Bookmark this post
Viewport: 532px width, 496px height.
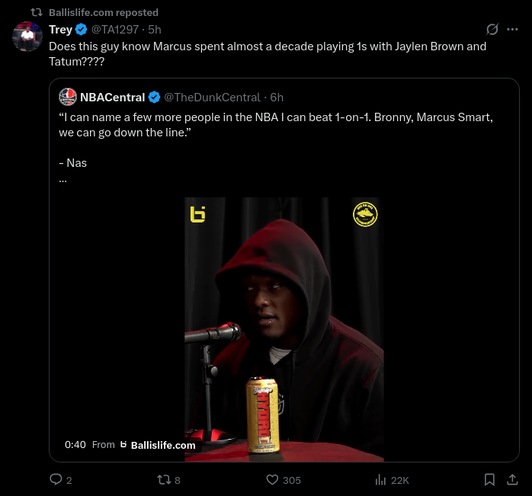pos(489,480)
